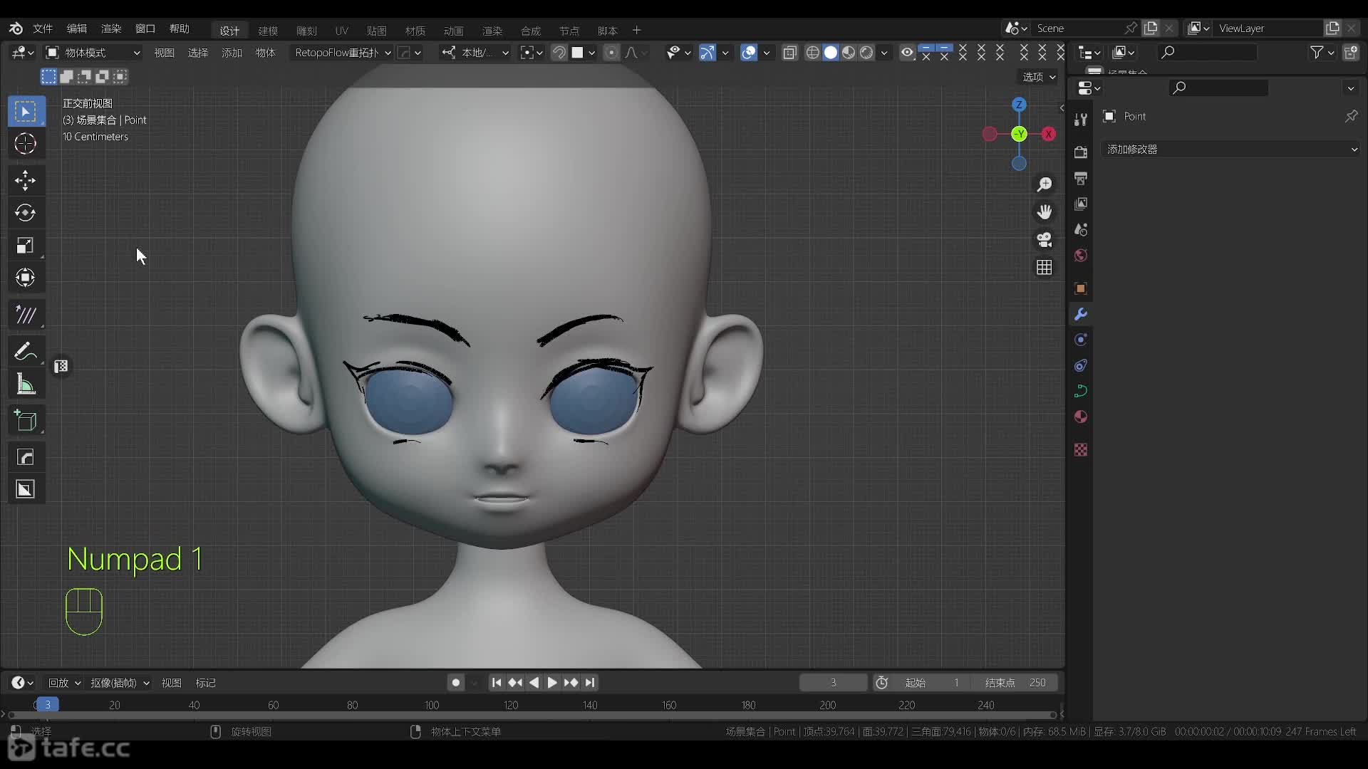The height and width of the screenshot is (769, 1368).
Task: Switch to the UV workspace tab
Action: point(342,31)
